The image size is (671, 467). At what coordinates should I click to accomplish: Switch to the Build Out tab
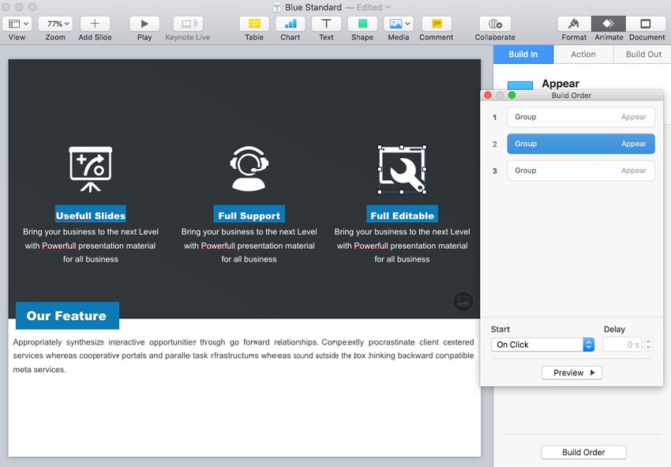(643, 55)
